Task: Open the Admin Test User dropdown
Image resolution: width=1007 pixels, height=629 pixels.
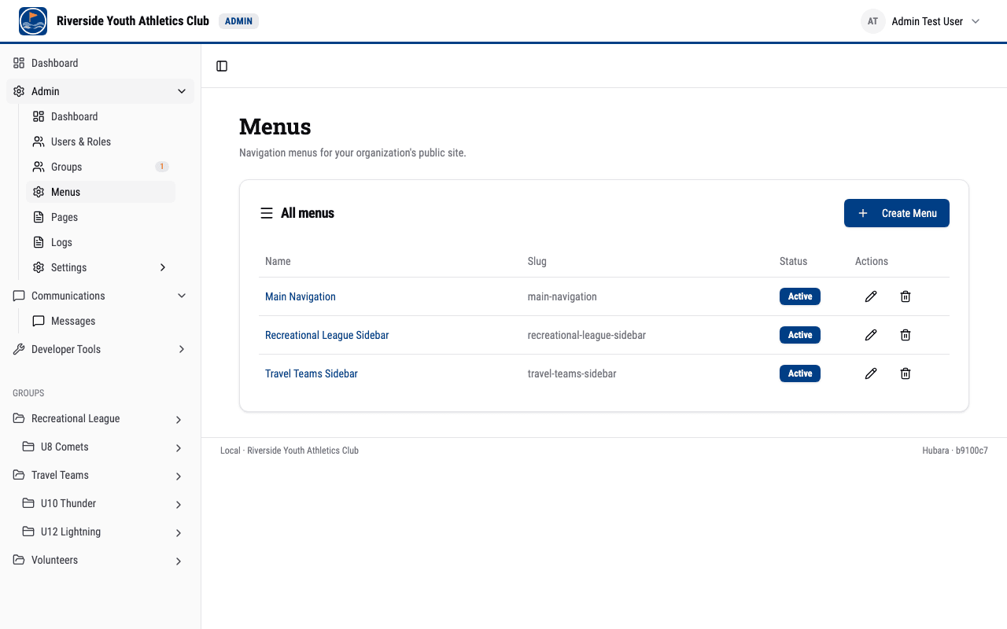Action: point(921,21)
